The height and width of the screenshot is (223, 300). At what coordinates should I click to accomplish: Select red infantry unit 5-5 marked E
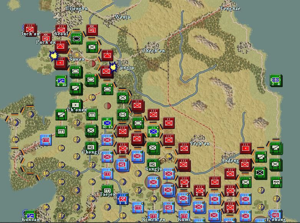point(123,149)
